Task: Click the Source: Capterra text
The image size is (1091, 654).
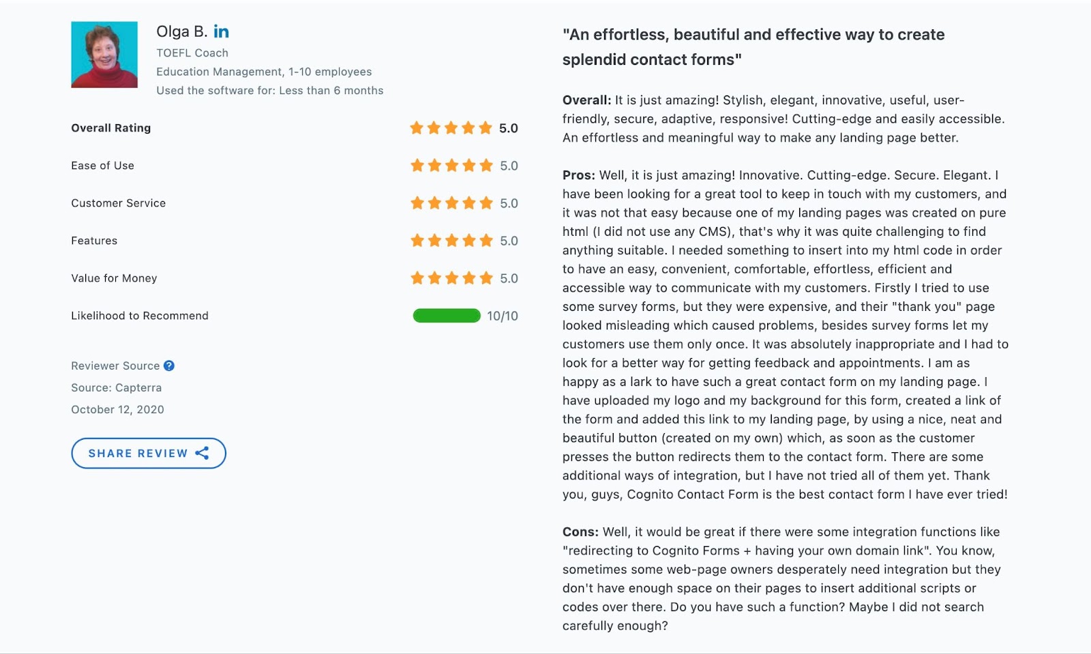Action: tap(117, 387)
